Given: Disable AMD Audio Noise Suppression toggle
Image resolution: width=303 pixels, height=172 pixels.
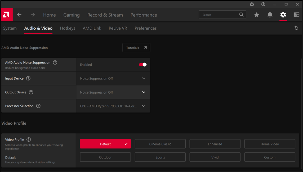Looking at the screenshot, I should 142,65.
